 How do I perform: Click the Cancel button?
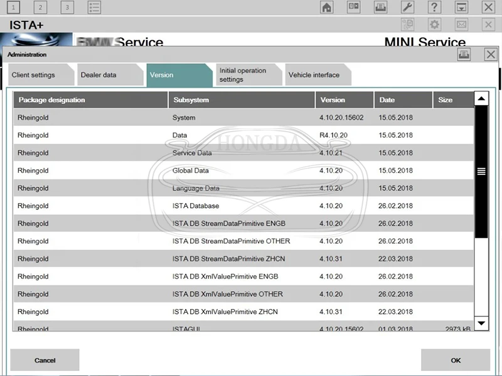click(45, 360)
